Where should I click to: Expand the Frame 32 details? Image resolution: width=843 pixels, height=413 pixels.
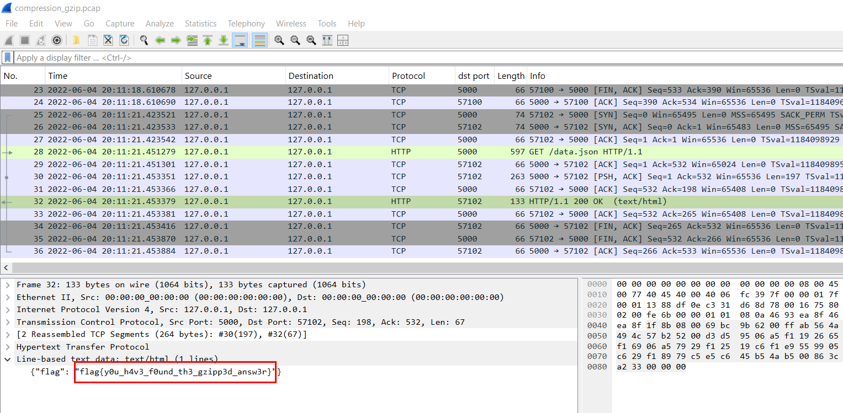[8, 285]
